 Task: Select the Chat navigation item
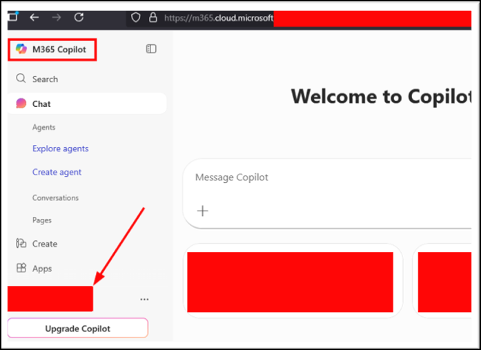(x=41, y=104)
